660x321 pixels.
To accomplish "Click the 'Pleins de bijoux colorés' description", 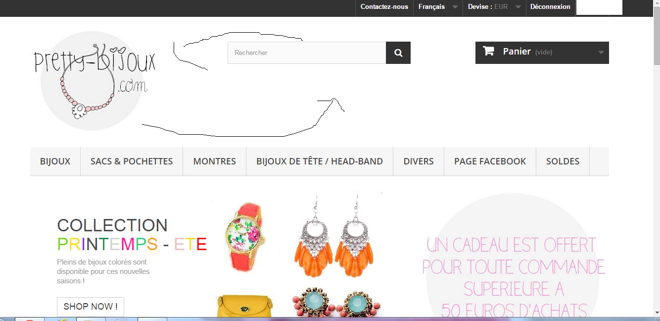I will (x=103, y=271).
